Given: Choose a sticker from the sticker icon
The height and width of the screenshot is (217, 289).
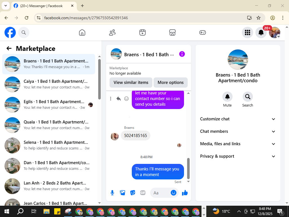Looking at the screenshot, I should click(x=133, y=193).
